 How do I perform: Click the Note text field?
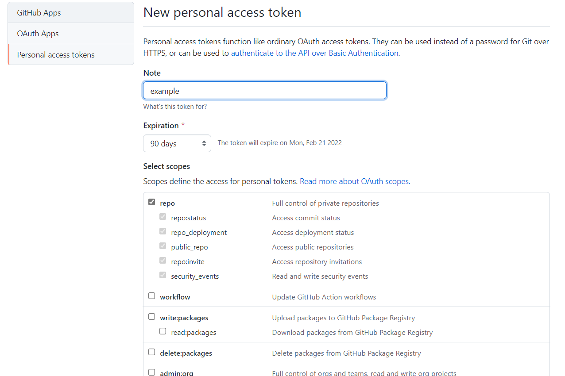(265, 91)
